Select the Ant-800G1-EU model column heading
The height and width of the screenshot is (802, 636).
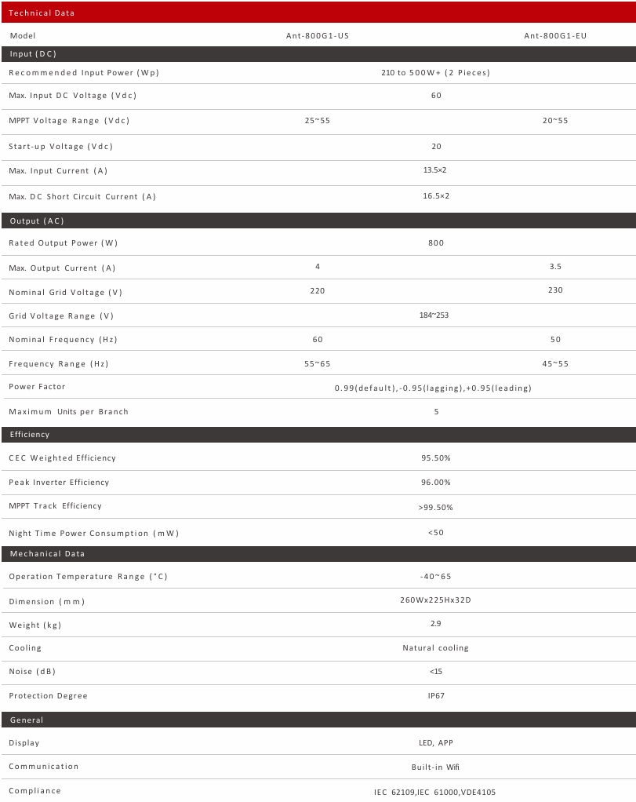click(x=555, y=36)
